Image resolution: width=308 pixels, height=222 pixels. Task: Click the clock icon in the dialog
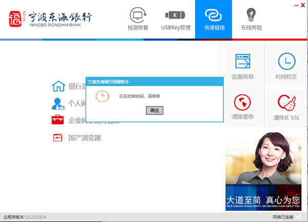pyautogui.click(x=102, y=96)
